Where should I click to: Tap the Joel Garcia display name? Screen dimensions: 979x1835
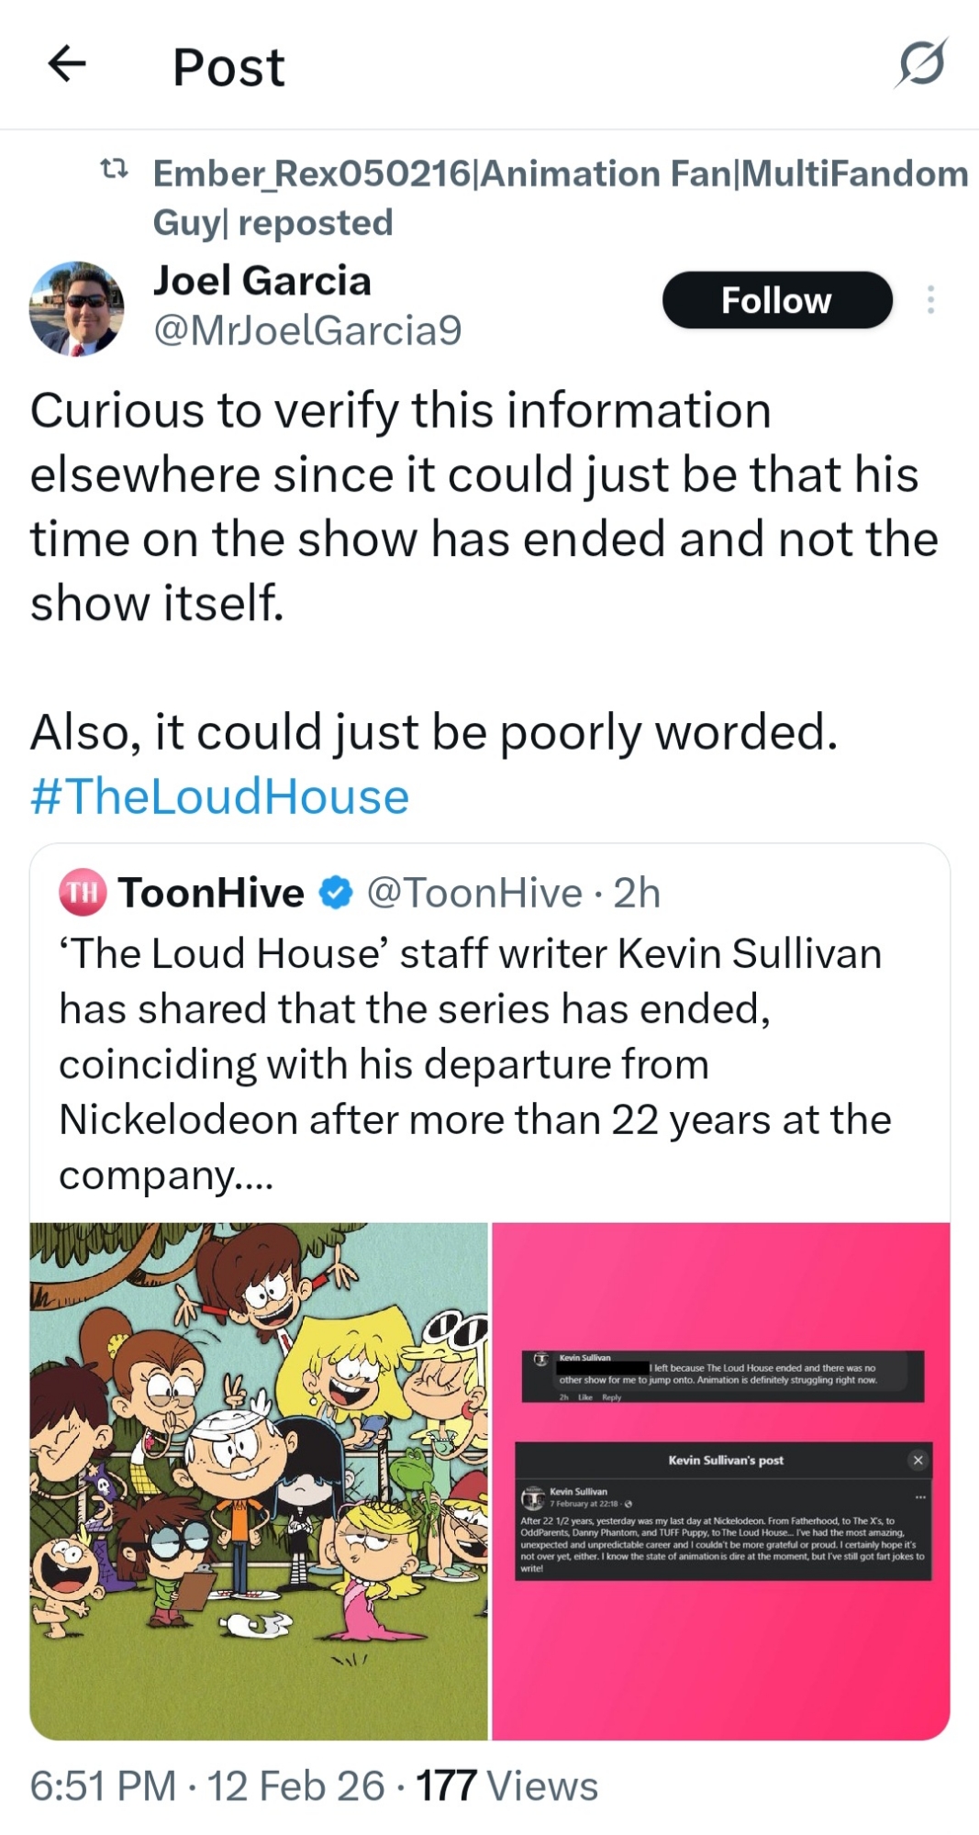pyautogui.click(x=262, y=281)
